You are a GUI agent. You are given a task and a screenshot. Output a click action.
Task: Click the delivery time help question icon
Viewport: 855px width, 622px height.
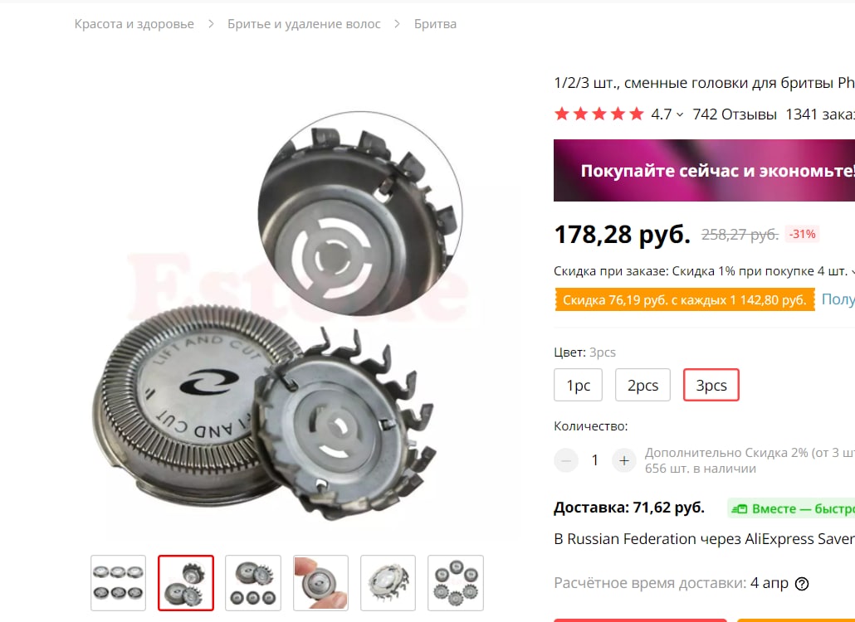click(802, 583)
